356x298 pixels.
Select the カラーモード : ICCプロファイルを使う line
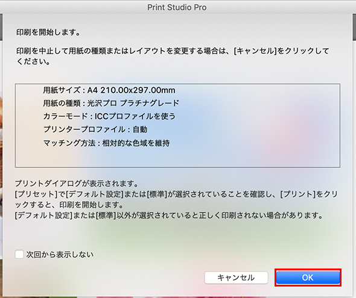(109, 116)
